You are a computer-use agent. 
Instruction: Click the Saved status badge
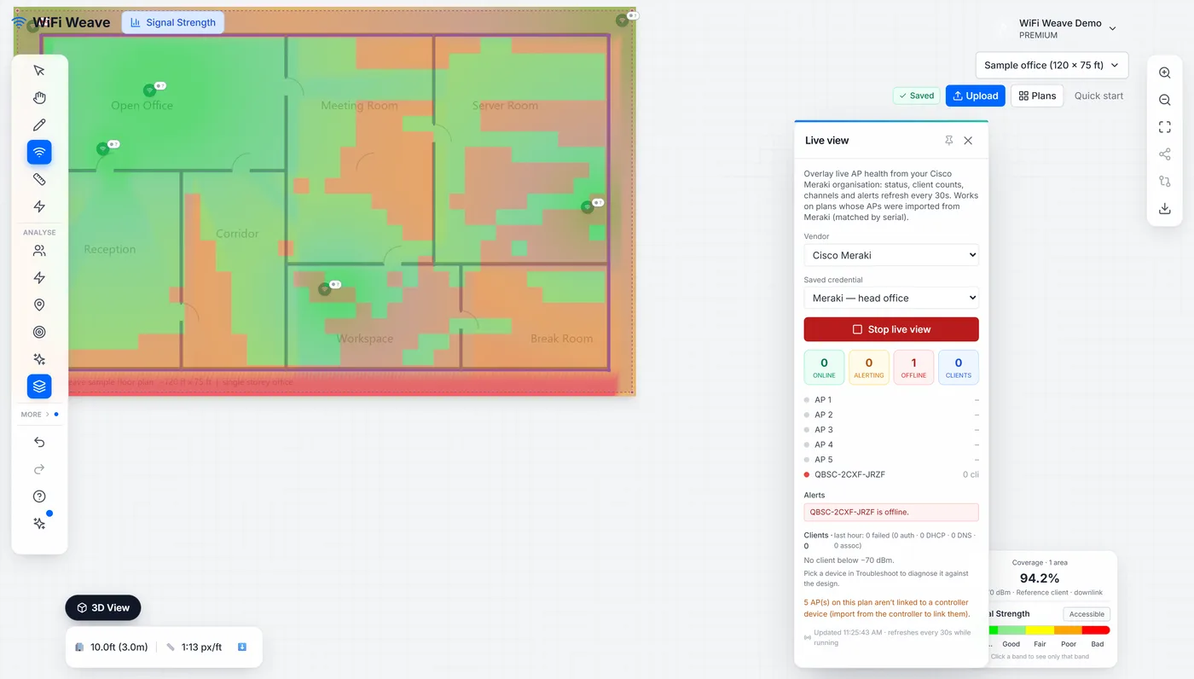coord(917,96)
